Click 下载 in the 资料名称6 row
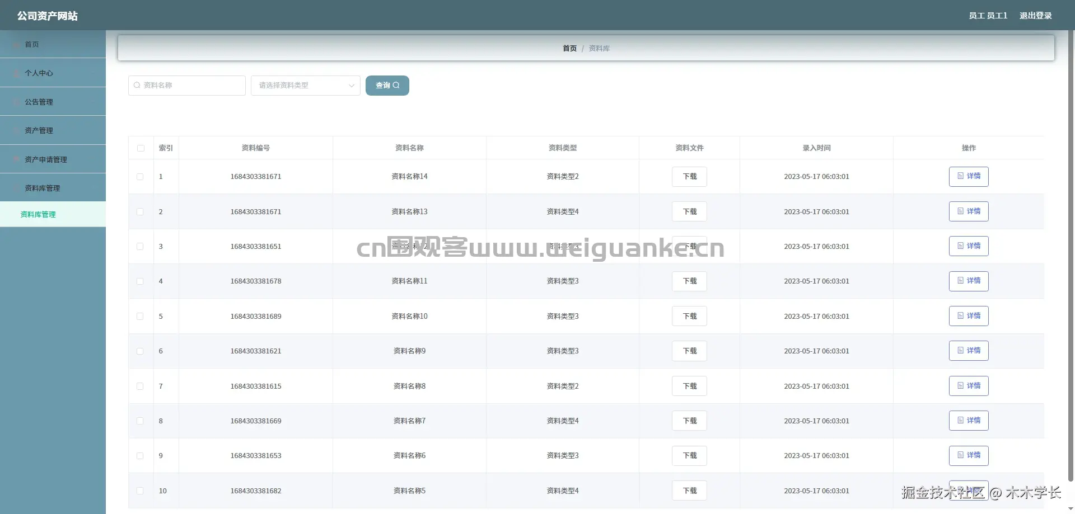Image resolution: width=1075 pixels, height=514 pixels. click(689, 456)
